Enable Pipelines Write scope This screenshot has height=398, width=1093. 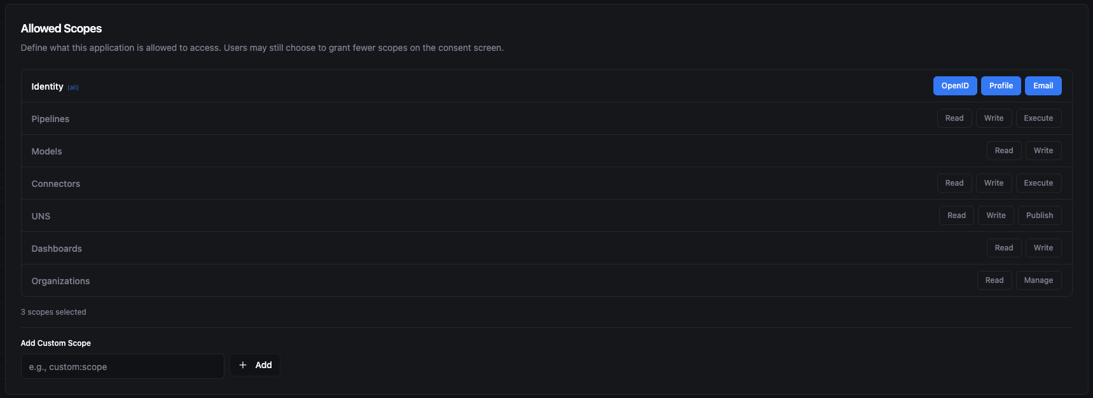pos(993,118)
